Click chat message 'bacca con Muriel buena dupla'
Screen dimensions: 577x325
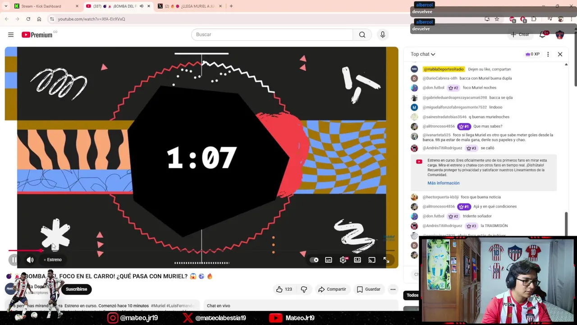point(485,79)
